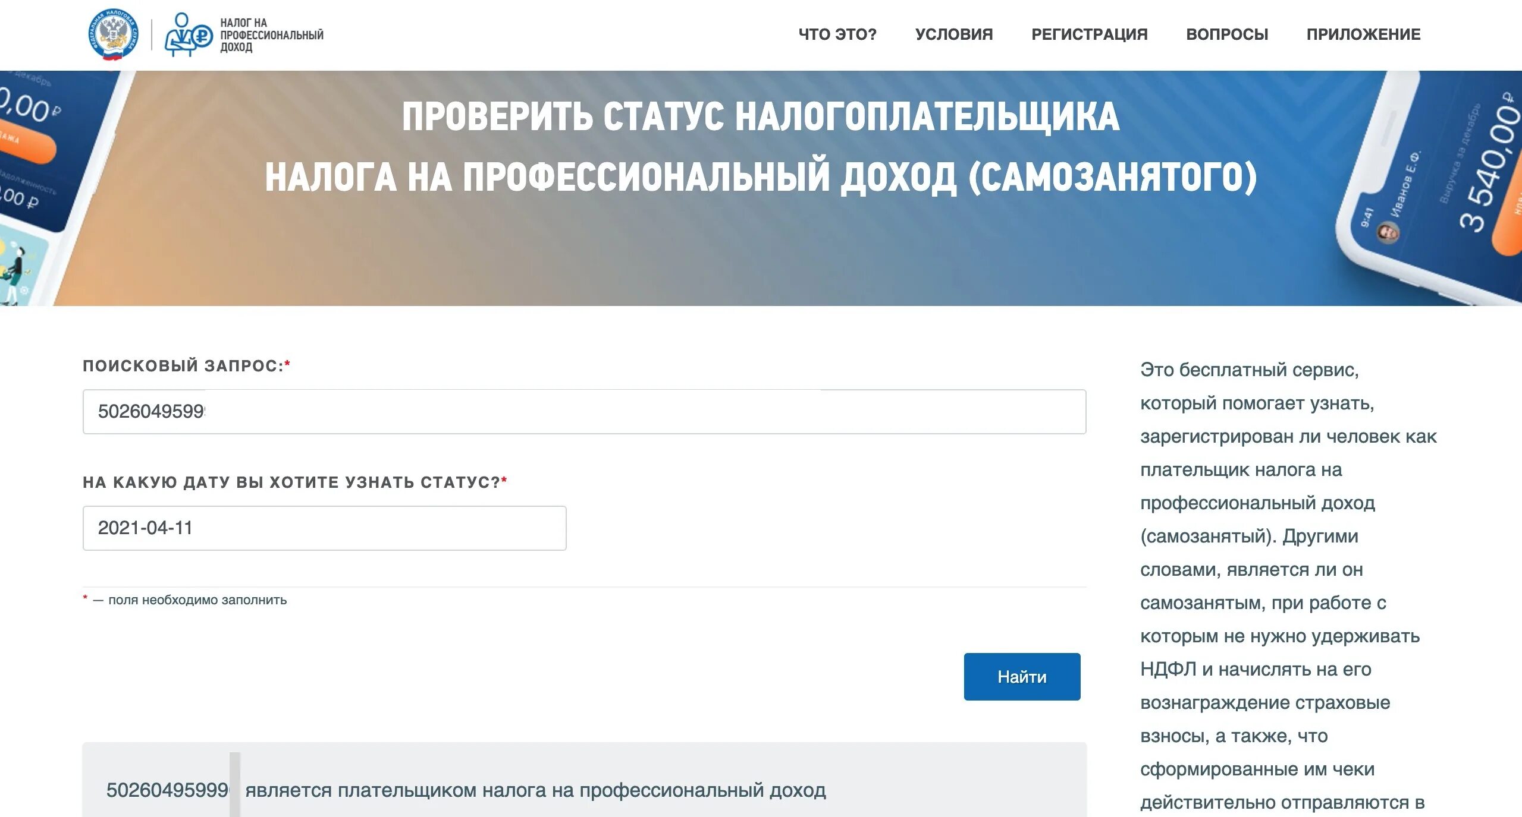Image resolution: width=1522 pixels, height=817 pixels.
Task: Click the Federal Tax Service emblem logo
Action: click(113, 34)
